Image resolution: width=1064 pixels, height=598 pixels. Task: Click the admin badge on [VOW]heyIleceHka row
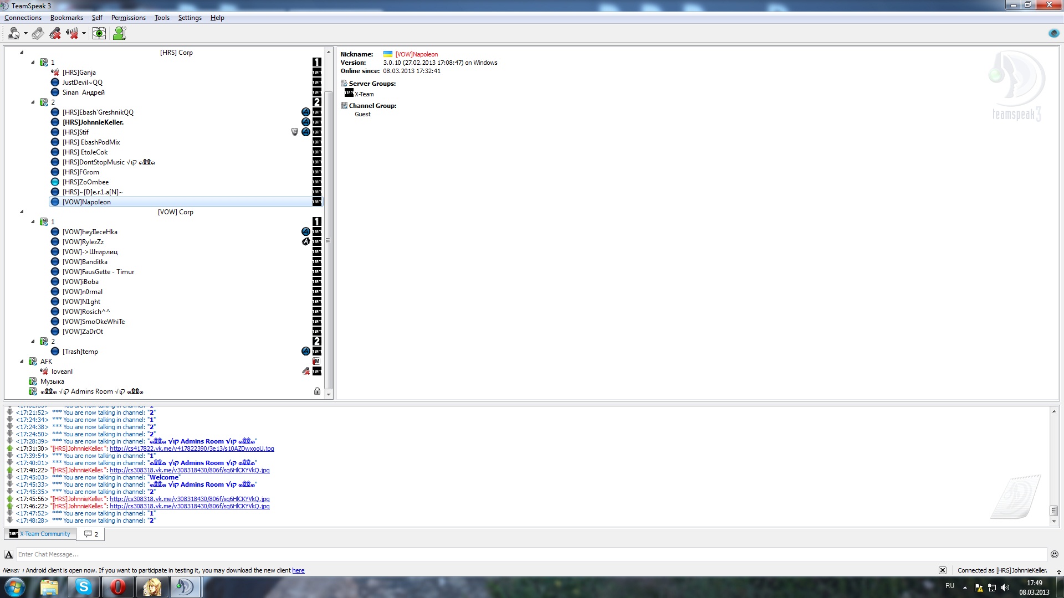pos(306,232)
